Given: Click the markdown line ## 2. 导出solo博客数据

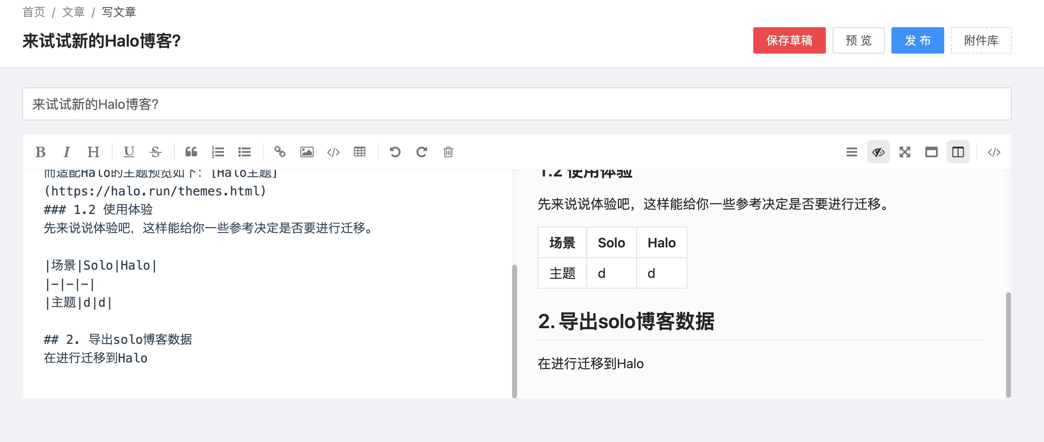Looking at the screenshot, I should (x=118, y=339).
